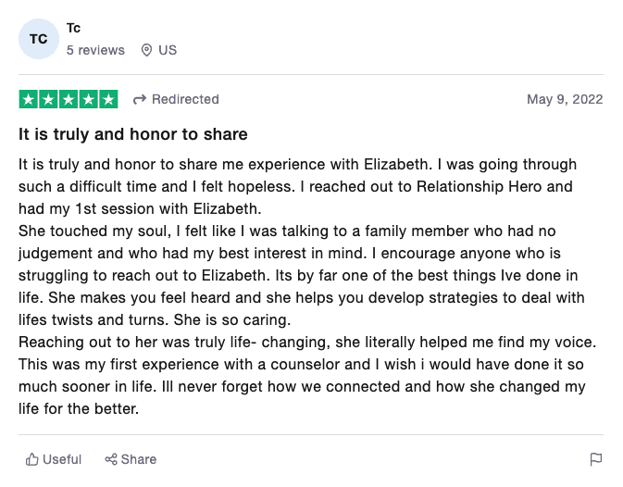Report the review with flag icon
This screenshot has width=623, height=487.
596,459
